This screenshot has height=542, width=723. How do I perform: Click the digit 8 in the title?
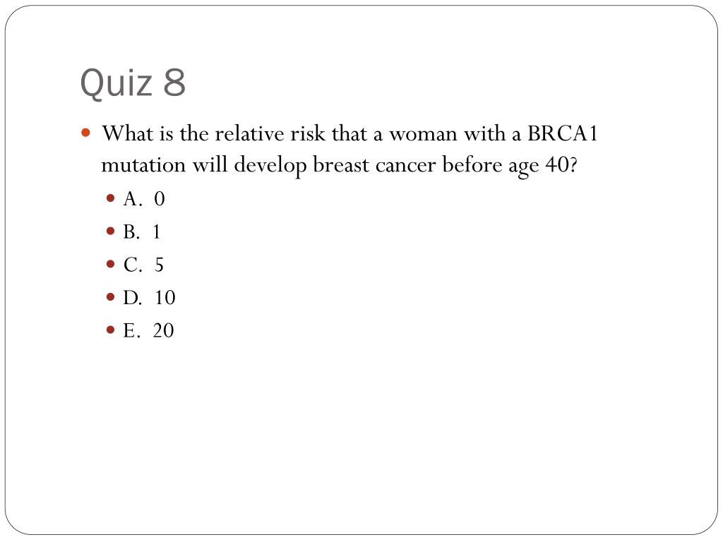pyautogui.click(x=174, y=83)
